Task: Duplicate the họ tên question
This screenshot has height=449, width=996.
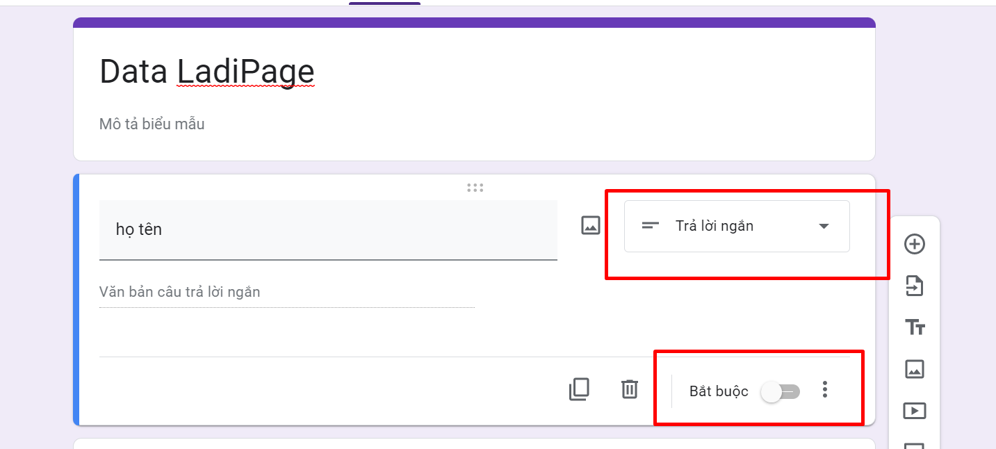Action: pyautogui.click(x=579, y=389)
